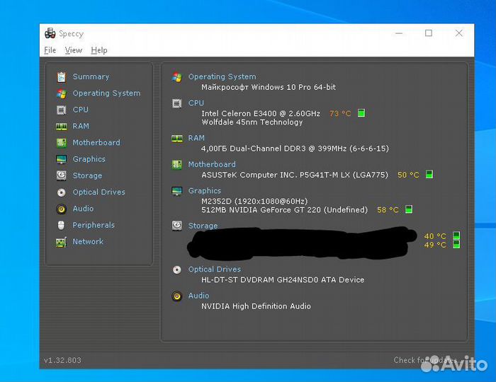Click the green indicator beside 49 °C

[x=456, y=244]
